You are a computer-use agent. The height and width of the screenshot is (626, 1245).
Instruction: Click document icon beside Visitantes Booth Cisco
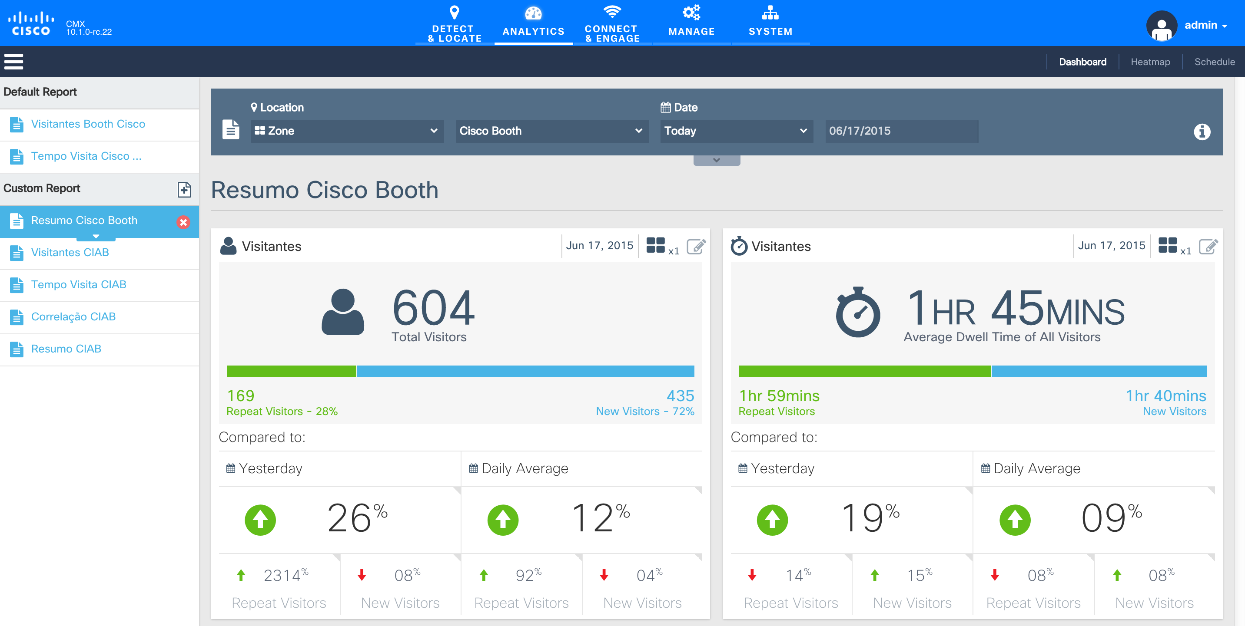pos(17,125)
